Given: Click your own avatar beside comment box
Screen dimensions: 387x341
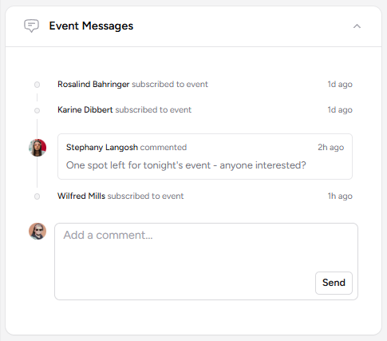Looking at the screenshot, I should (x=38, y=231).
